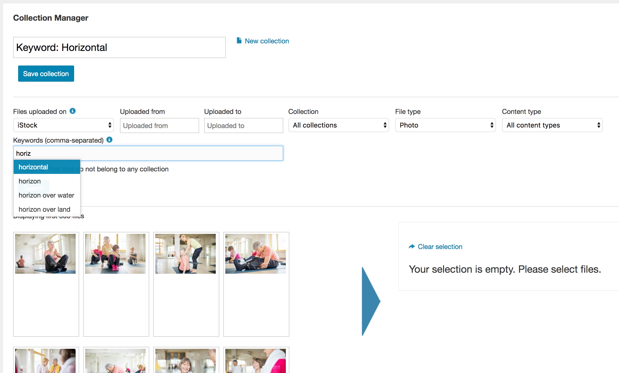Screen dimensions: 619x373
Task: Click into the keywords field containing 'horiz'
Action: [148, 153]
